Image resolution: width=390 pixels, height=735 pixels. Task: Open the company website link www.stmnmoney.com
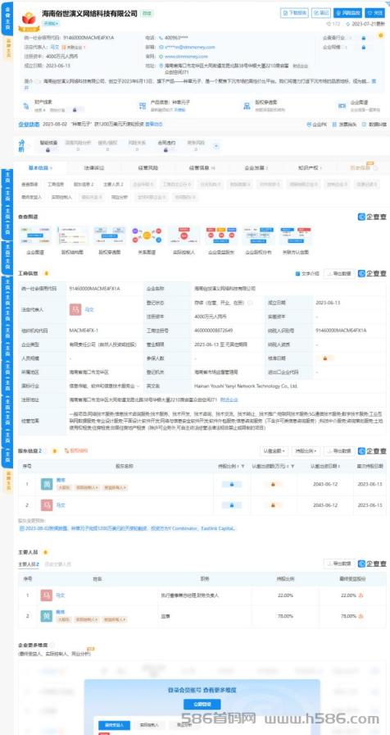coord(189,57)
